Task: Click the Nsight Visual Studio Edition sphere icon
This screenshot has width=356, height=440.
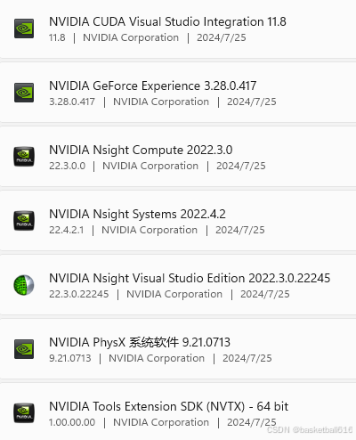Action: [24, 285]
